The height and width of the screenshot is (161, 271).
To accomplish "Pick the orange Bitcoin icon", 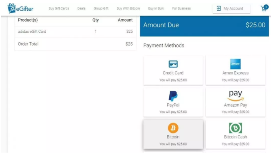I will tap(173, 128).
